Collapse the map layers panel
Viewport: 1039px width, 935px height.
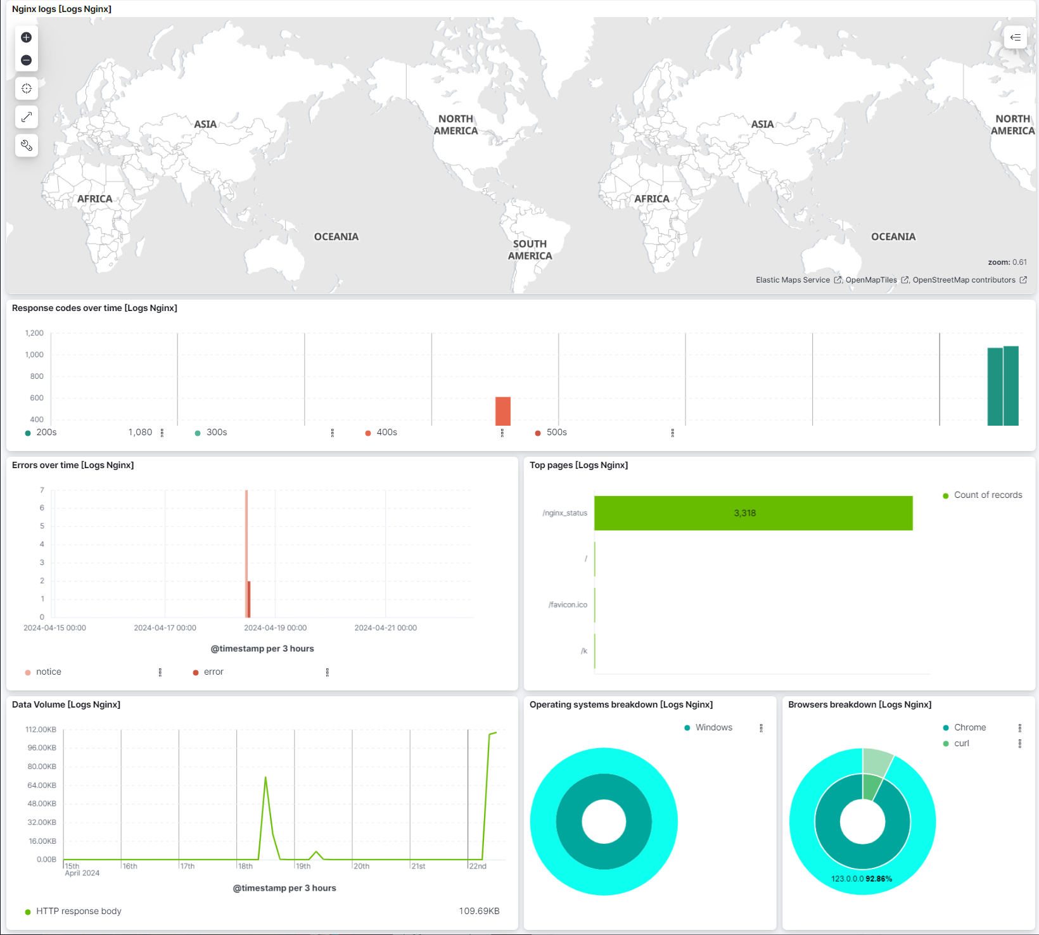coord(1016,37)
